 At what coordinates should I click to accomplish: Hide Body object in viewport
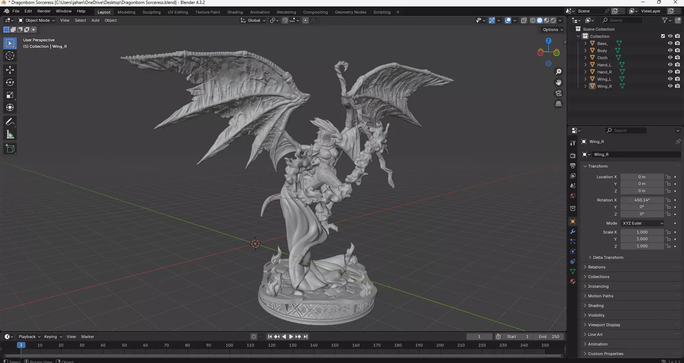[x=670, y=50]
